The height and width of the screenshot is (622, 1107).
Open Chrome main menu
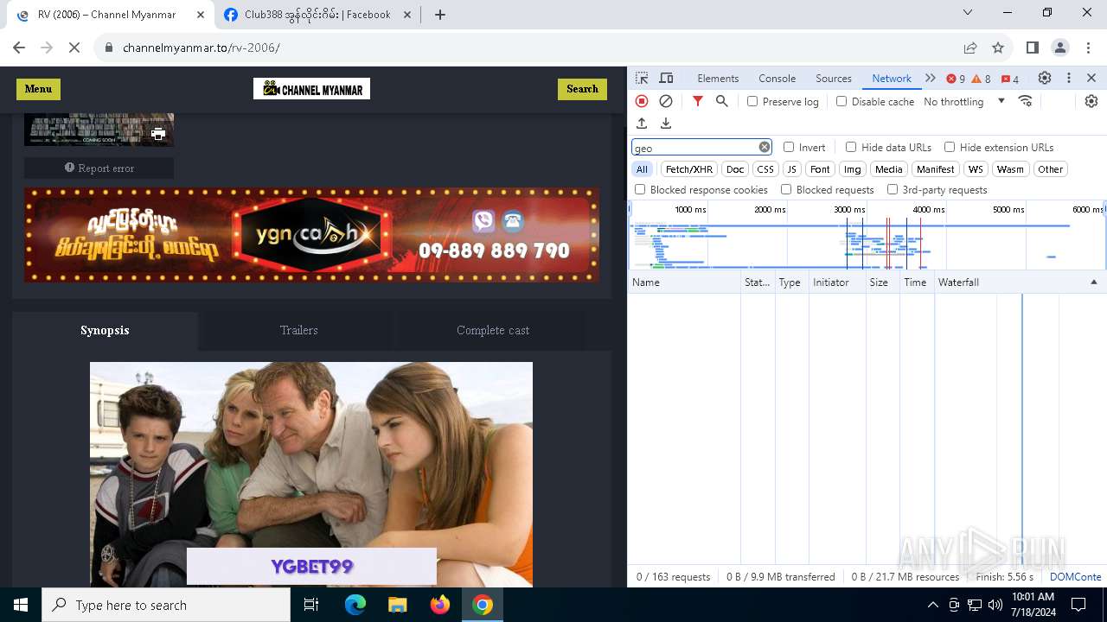[x=1088, y=48]
